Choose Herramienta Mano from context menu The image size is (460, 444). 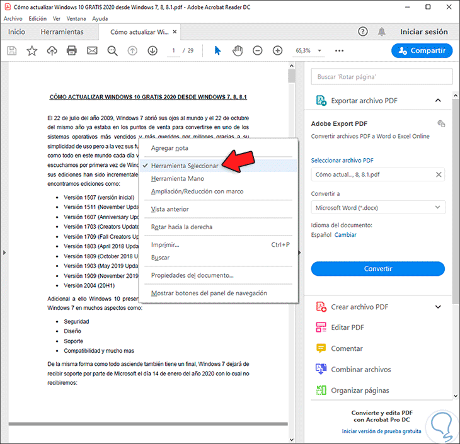218,179
